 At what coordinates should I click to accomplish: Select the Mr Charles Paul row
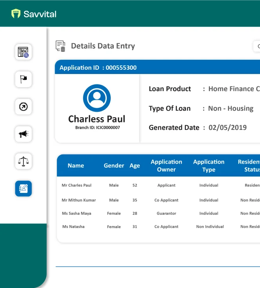pyautogui.click(x=77, y=185)
